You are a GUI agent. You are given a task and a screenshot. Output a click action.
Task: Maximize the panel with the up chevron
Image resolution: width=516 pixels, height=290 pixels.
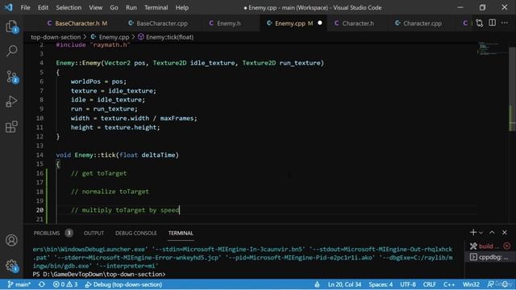click(x=492, y=233)
